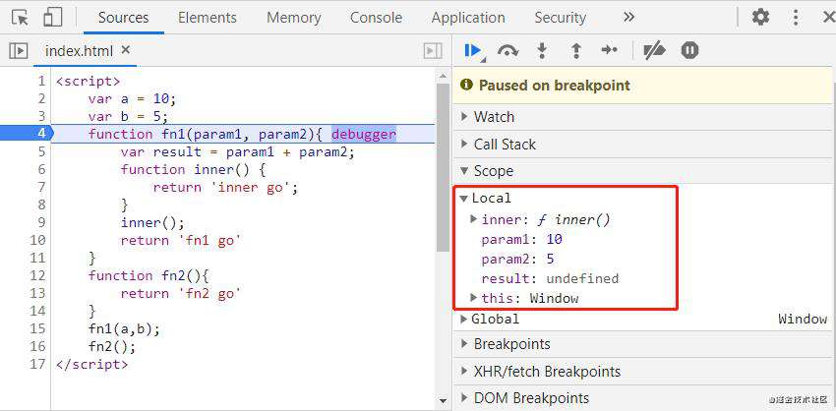Open DevTools settings gear
836x411 pixels.
pyautogui.click(x=761, y=17)
